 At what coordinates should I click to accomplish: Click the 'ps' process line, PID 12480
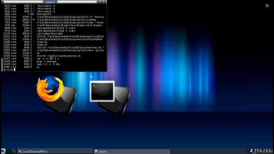[21, 67]
